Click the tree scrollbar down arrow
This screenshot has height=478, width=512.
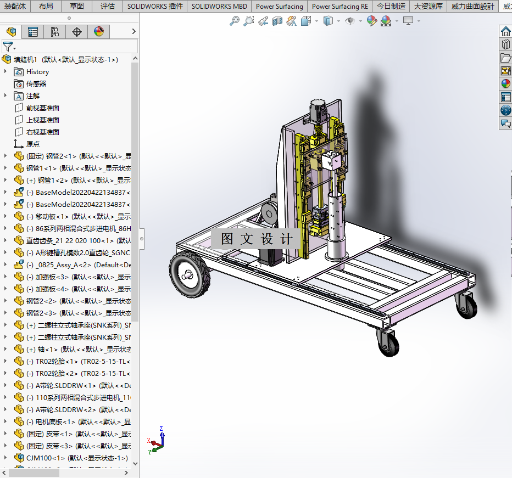135,464
